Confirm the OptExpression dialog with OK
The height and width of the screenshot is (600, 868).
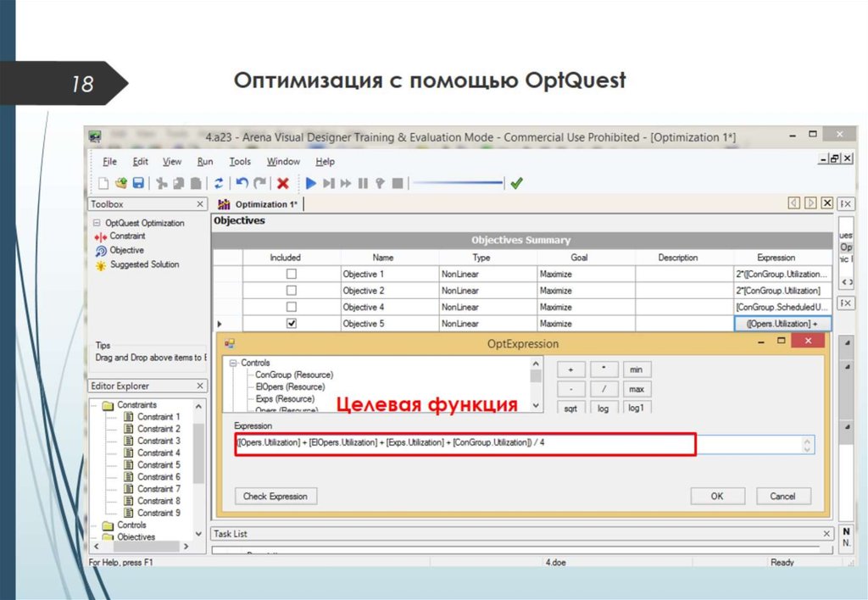(x=717, y=496)
